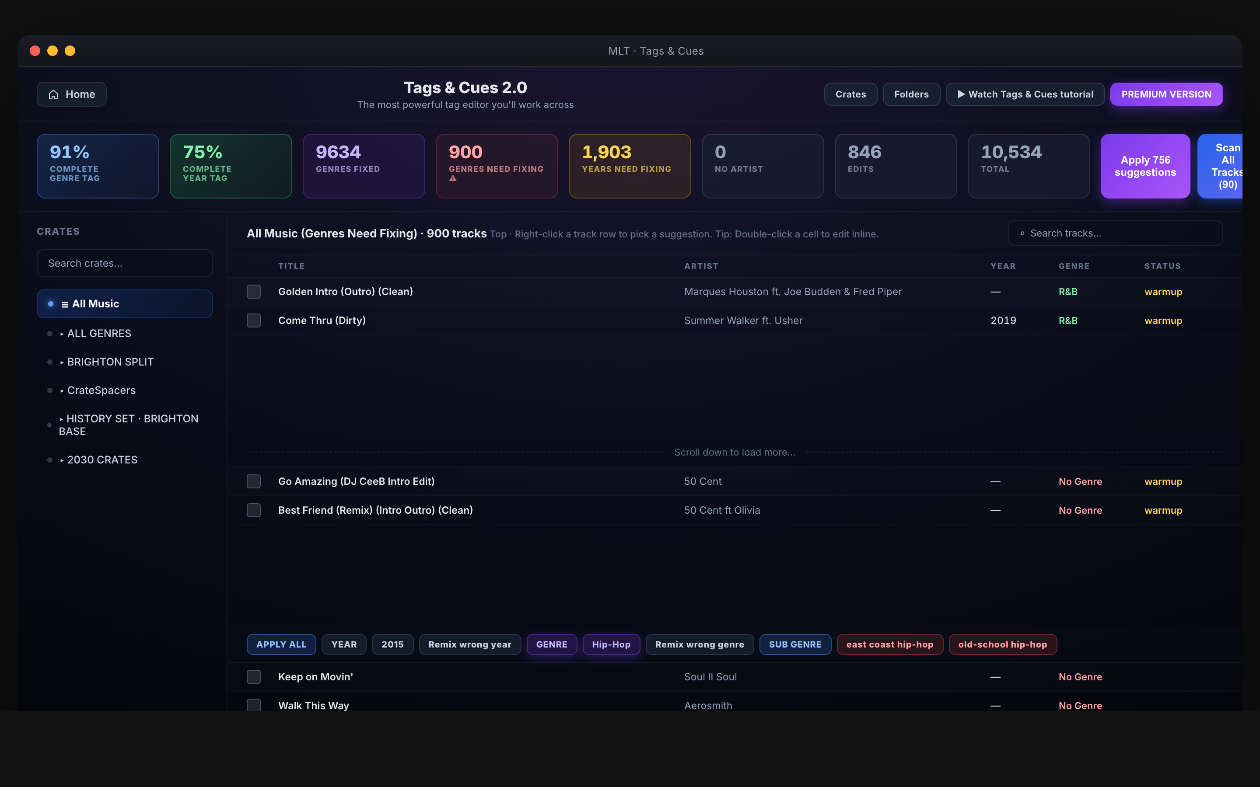Open the Crates view
The height and width of the screenshot is (787, 1260).
click(851, 94)
